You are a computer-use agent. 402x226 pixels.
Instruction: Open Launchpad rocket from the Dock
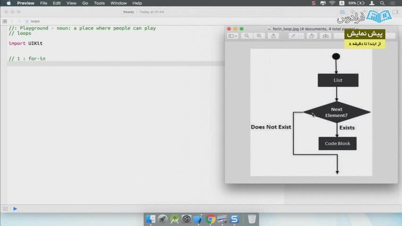tap(162, 219)
